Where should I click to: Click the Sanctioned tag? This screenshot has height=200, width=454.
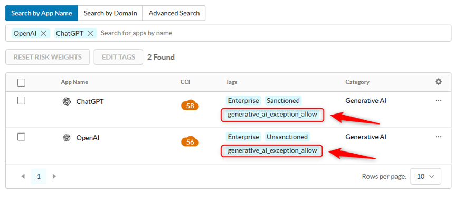click(x=283, y=101)
